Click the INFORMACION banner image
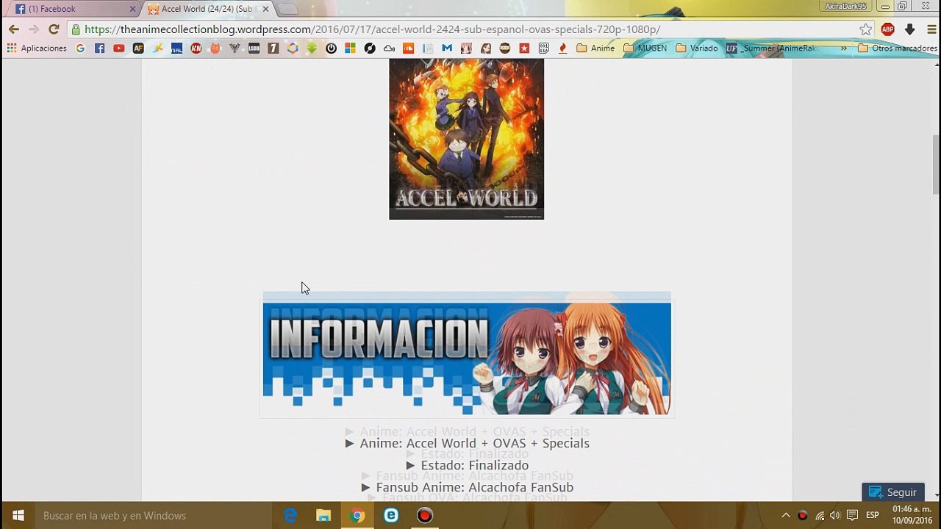The width and height of the screenshot is (941, 529). (x=467, y=359)
